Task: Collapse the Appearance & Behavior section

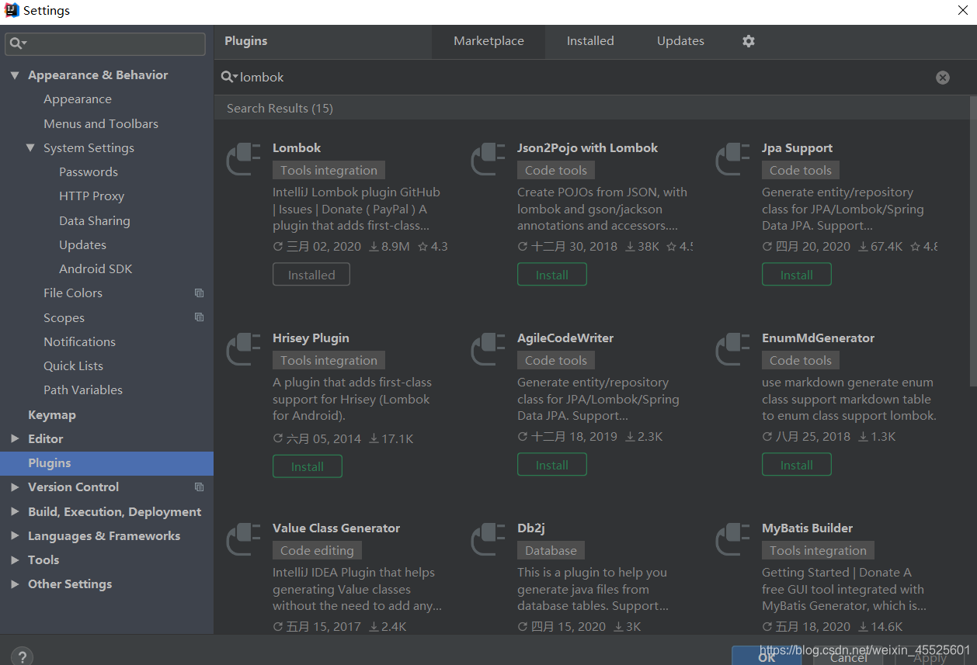Action: (x=16, y=74)
